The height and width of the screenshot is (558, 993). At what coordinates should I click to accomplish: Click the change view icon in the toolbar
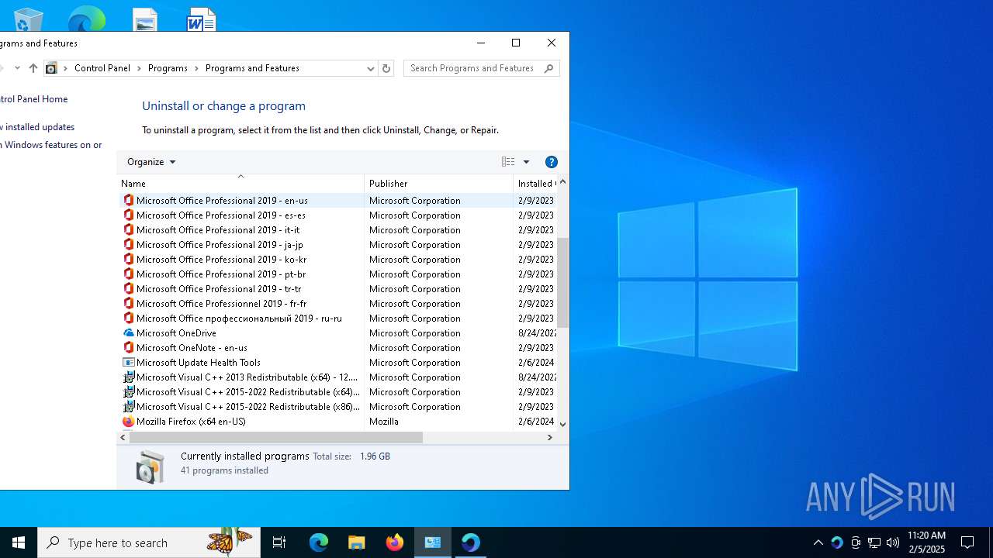[508, 162]
